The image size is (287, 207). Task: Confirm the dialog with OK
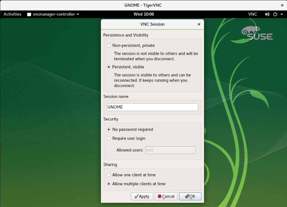pos(190,196)
